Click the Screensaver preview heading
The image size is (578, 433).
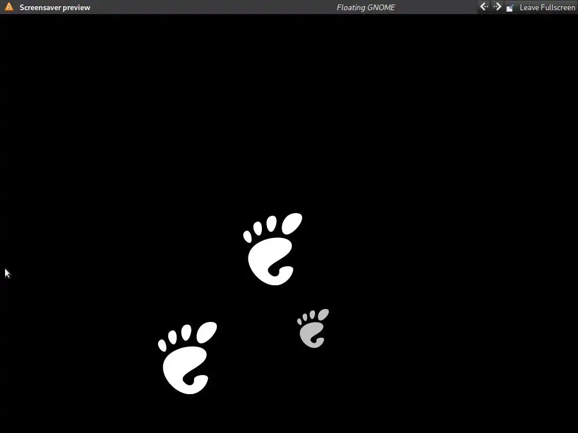55,7
